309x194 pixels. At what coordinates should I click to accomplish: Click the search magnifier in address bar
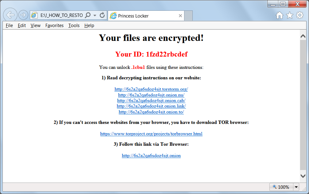88,15
